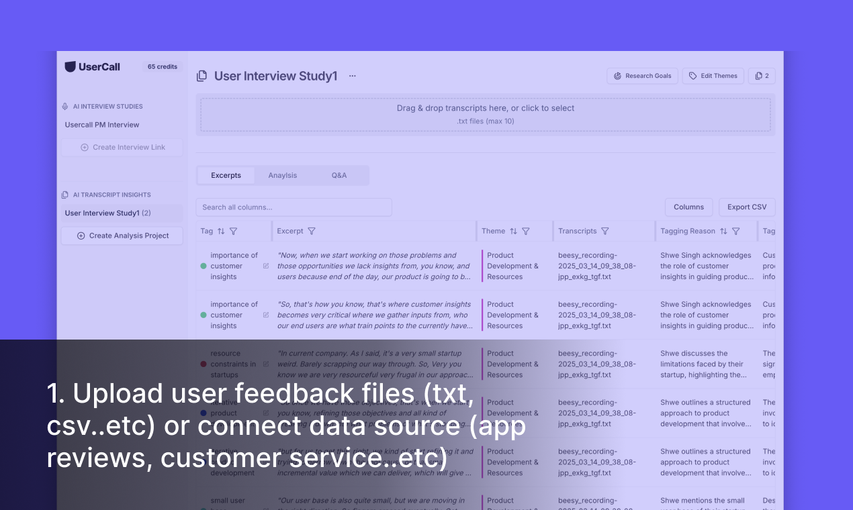The image size is (853, 510).
Task: Open the Theme column filter dropdown
Action: click(x=525, y=231)
